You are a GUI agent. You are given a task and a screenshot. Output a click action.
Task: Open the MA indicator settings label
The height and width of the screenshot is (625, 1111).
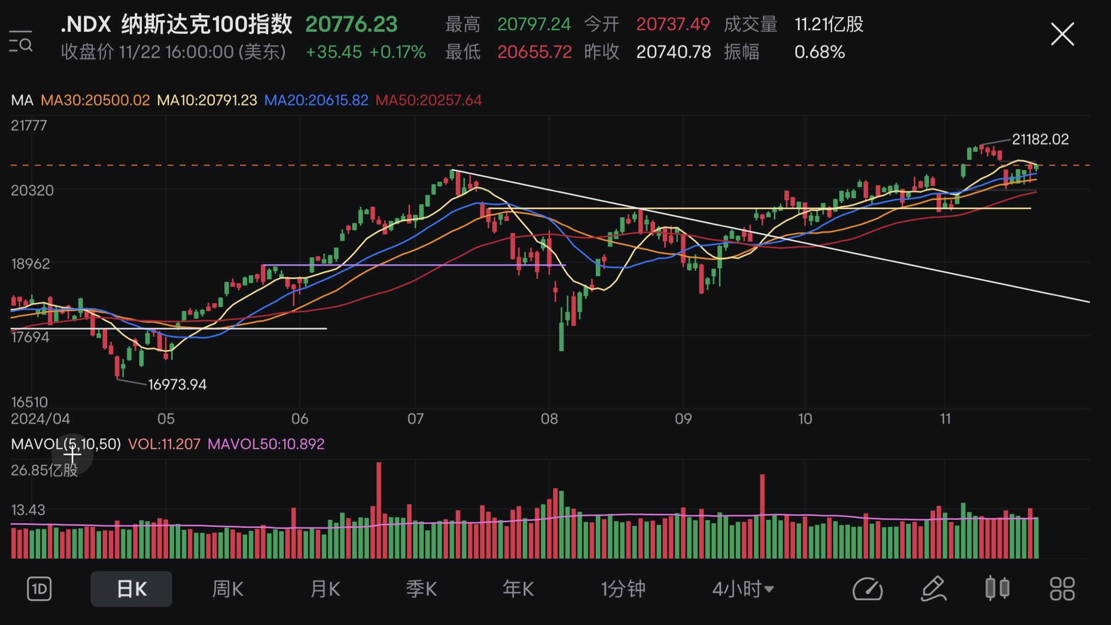(22, 100)
